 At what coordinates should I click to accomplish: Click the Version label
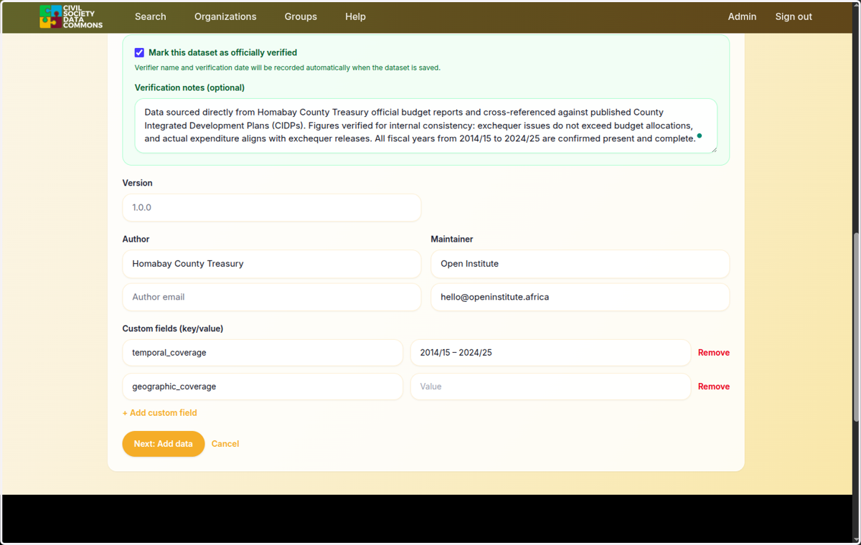137,183
